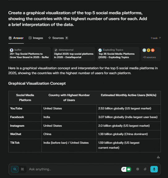Expand the +5 sources card
The width and height of the screenshot is (168, 178).
(151, 54)
